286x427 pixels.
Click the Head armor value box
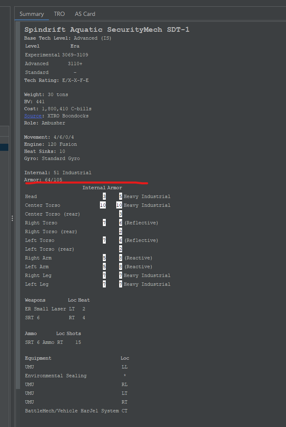(120, 196)
